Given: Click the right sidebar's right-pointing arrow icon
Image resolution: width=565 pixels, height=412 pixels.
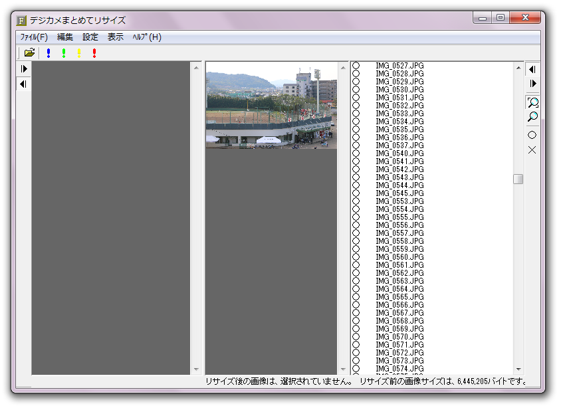Looking at the screenshot, I should 532,84.
